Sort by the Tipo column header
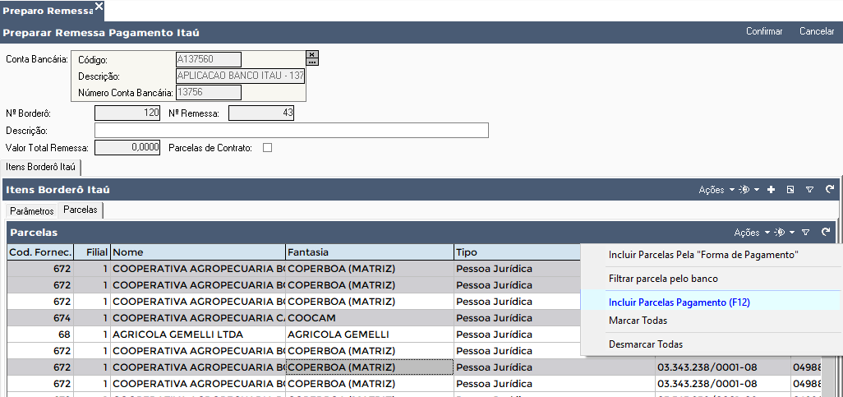Image resolution: width=843 pixels, height=397 pixels. coord(517,252)
